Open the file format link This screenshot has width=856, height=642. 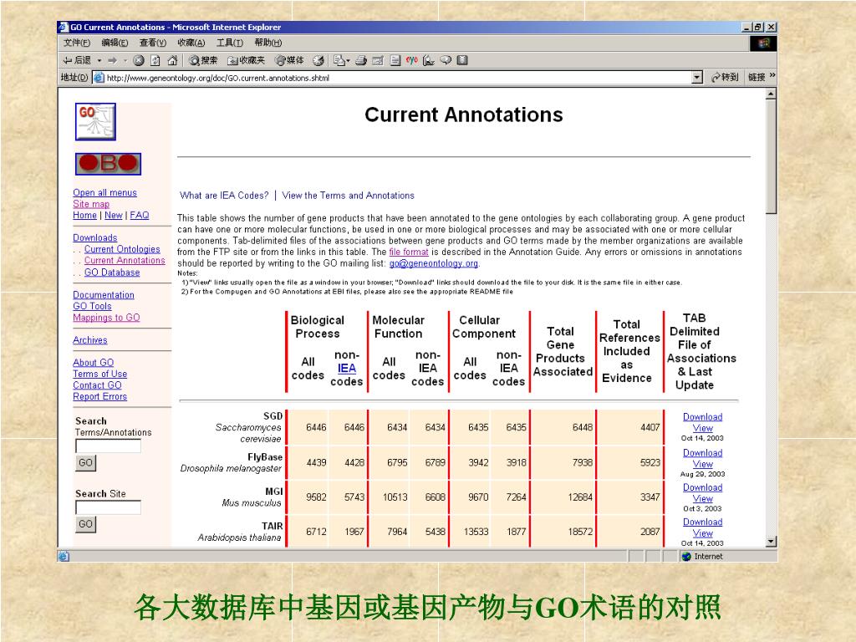point(409,252)
